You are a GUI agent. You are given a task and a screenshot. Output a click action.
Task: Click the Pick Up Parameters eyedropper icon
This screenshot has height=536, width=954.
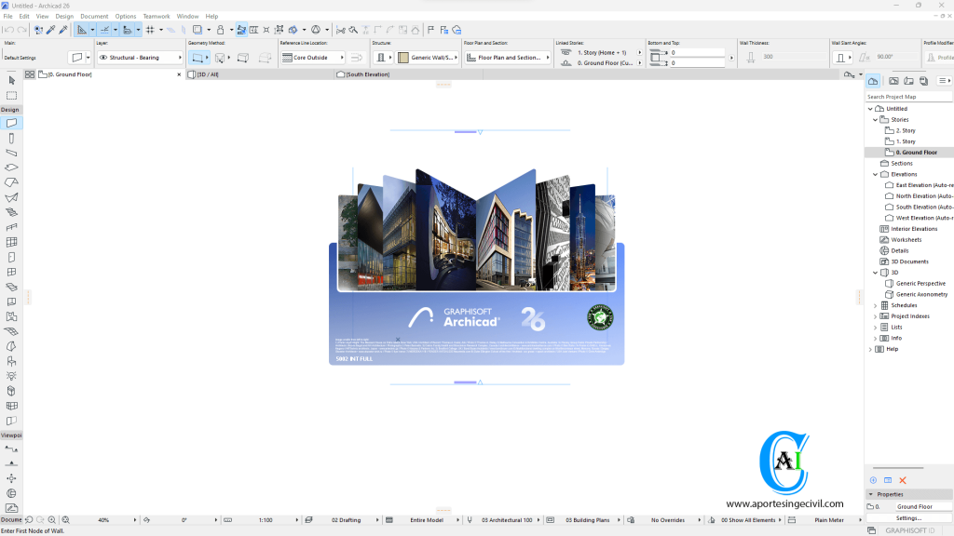(x=49, y=29)
